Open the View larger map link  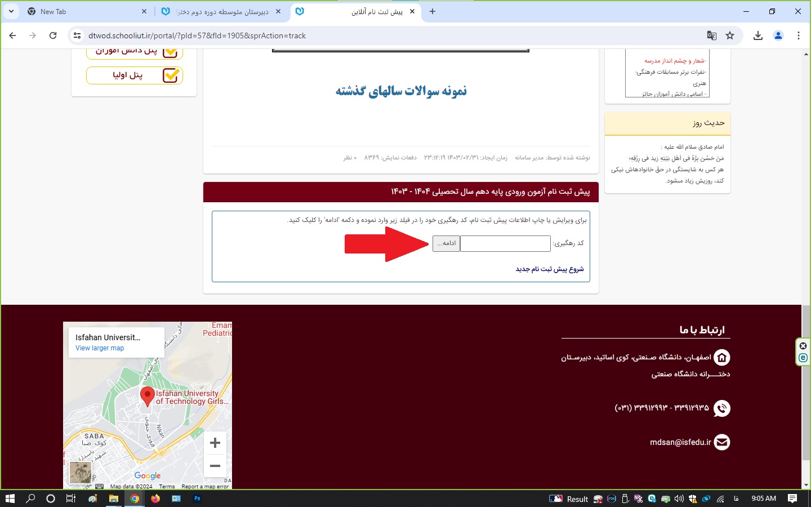[x=100, y=348]
